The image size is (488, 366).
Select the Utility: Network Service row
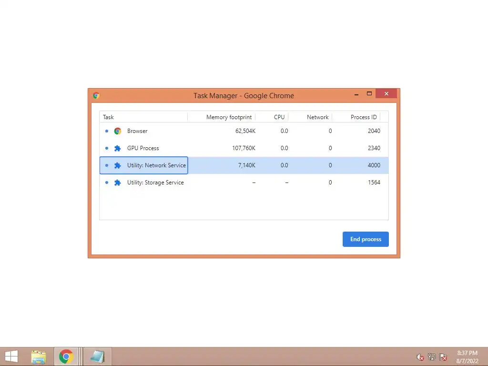pos(244,165)
